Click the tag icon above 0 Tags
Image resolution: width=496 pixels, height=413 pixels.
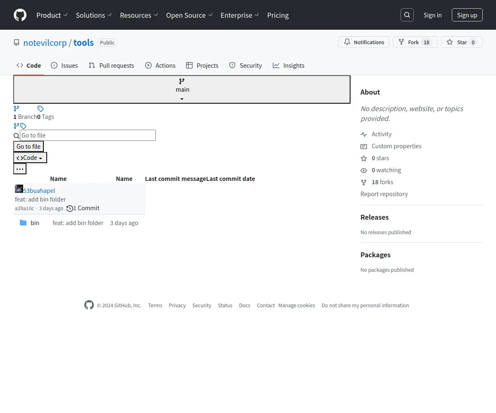click(x=41, y=109)
